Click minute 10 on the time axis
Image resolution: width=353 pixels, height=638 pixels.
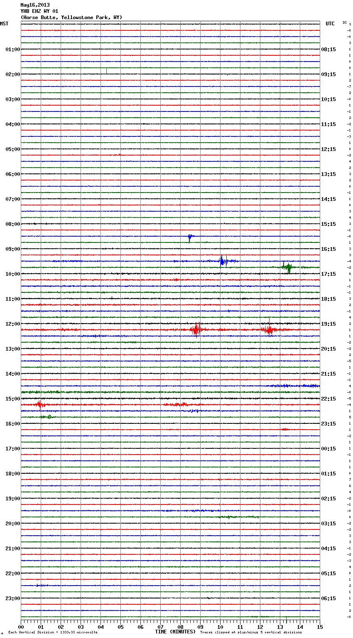click(220, 627)
